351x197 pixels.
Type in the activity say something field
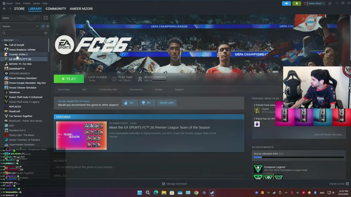[x=84, y=167]
